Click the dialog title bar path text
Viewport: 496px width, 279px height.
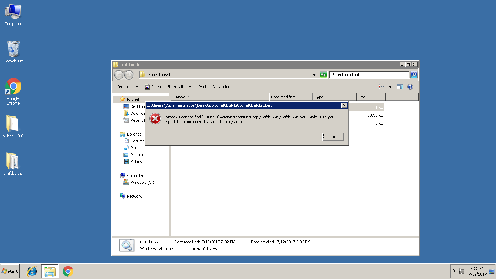pos(209,105)
